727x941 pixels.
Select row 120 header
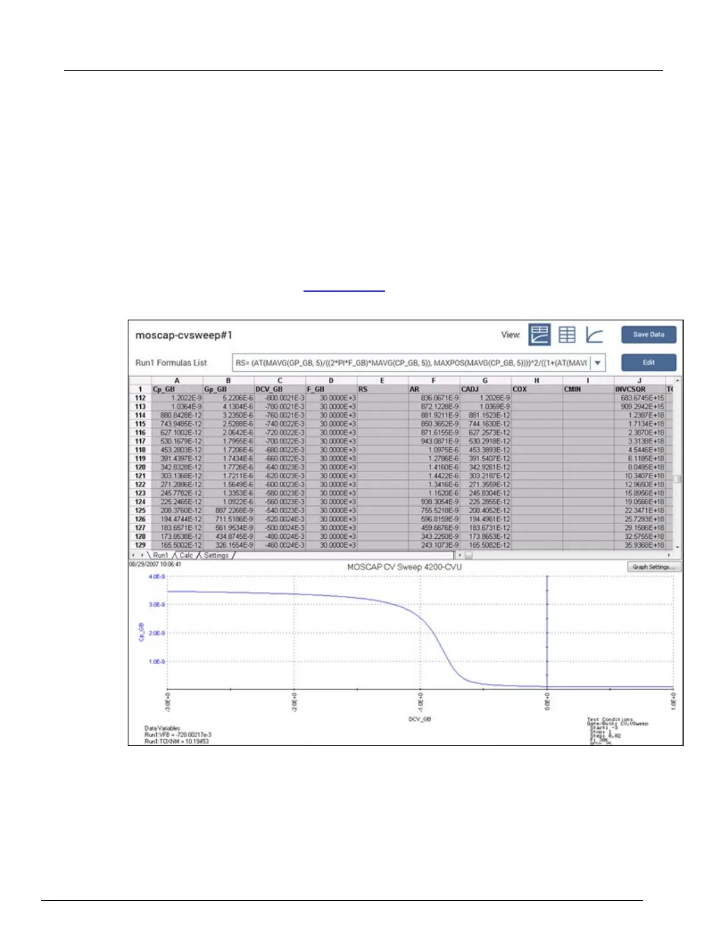(x=140, y=468)
